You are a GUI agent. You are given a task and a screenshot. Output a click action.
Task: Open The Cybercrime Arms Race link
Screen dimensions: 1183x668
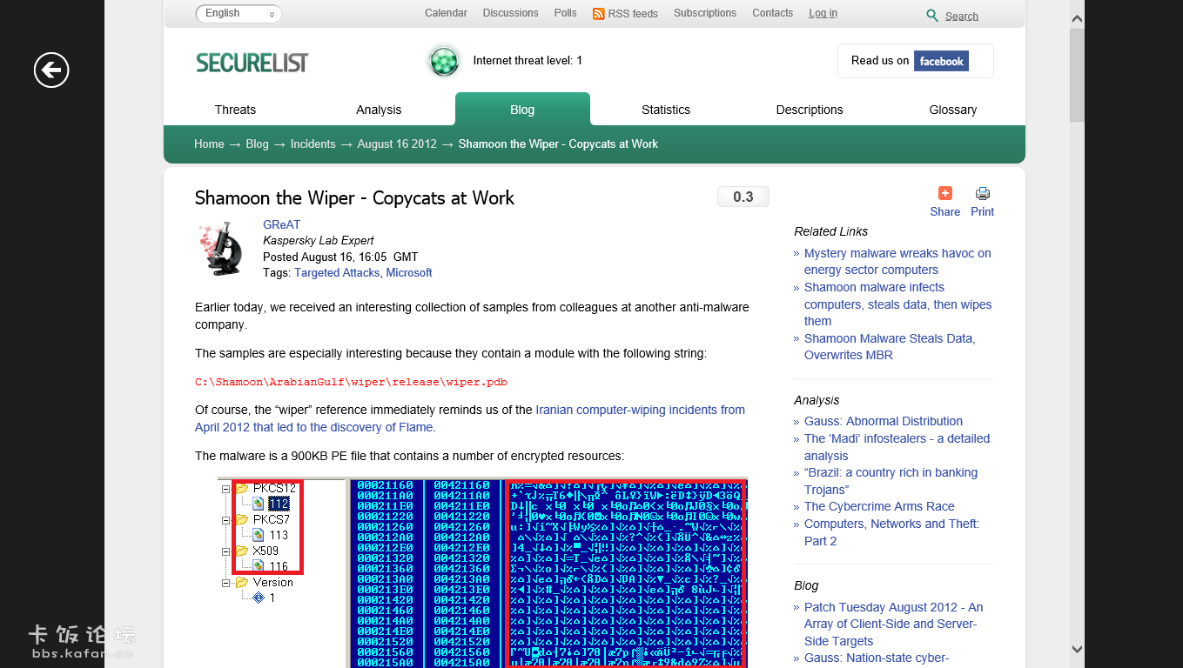click(x=879, y=506)
